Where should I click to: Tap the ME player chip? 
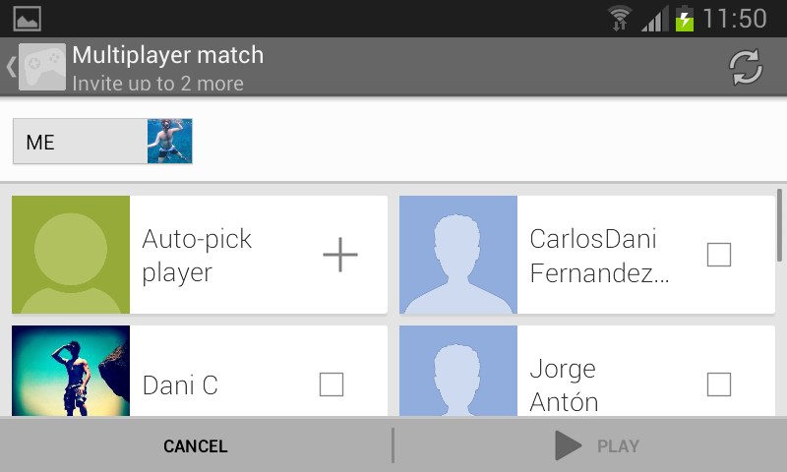[79, 142]
